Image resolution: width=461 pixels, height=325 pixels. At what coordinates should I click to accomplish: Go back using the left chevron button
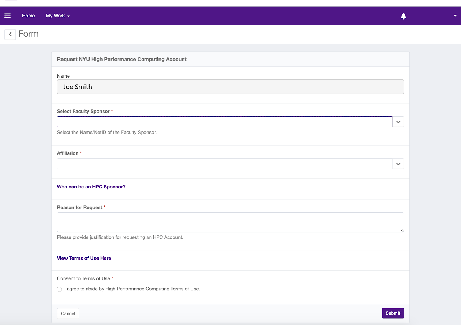10,34
